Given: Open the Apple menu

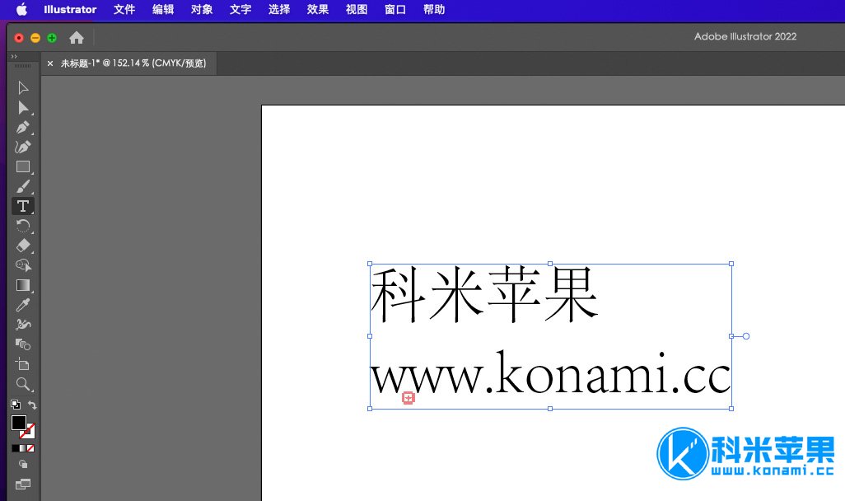Looking at the screenshot, I should point(21,9).
